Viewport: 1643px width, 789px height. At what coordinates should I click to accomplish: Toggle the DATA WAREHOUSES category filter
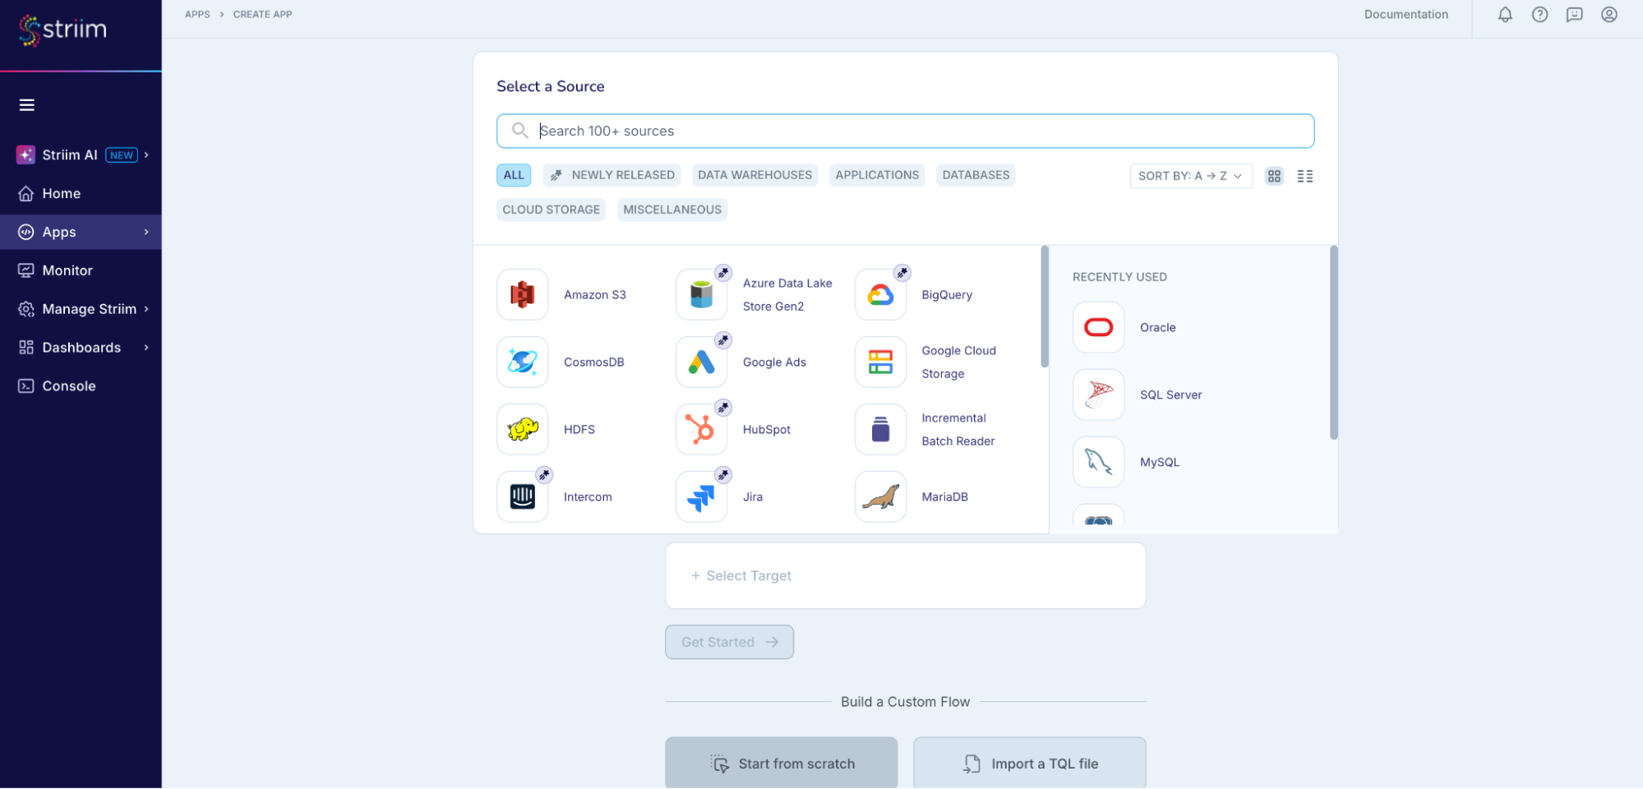point(755,175)
